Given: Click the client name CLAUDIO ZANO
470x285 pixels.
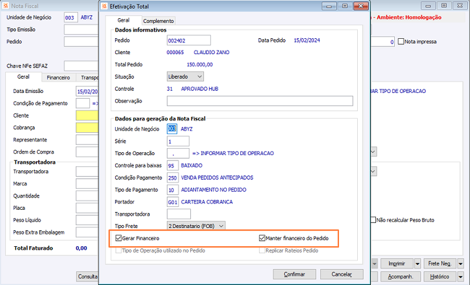Looking at the screenshot, I should point(211,52).
